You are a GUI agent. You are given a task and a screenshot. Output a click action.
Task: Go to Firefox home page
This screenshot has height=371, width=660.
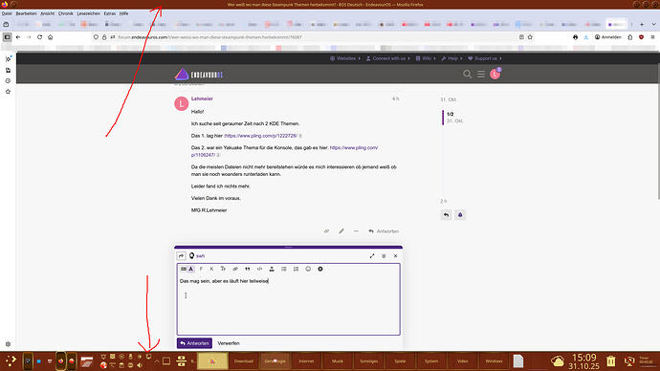coord(51,37)
